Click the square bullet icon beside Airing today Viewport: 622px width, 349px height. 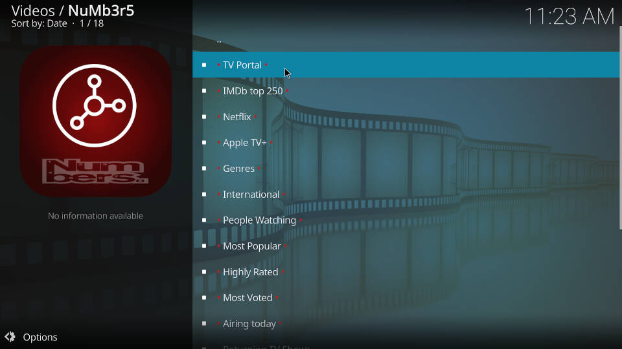204,324
